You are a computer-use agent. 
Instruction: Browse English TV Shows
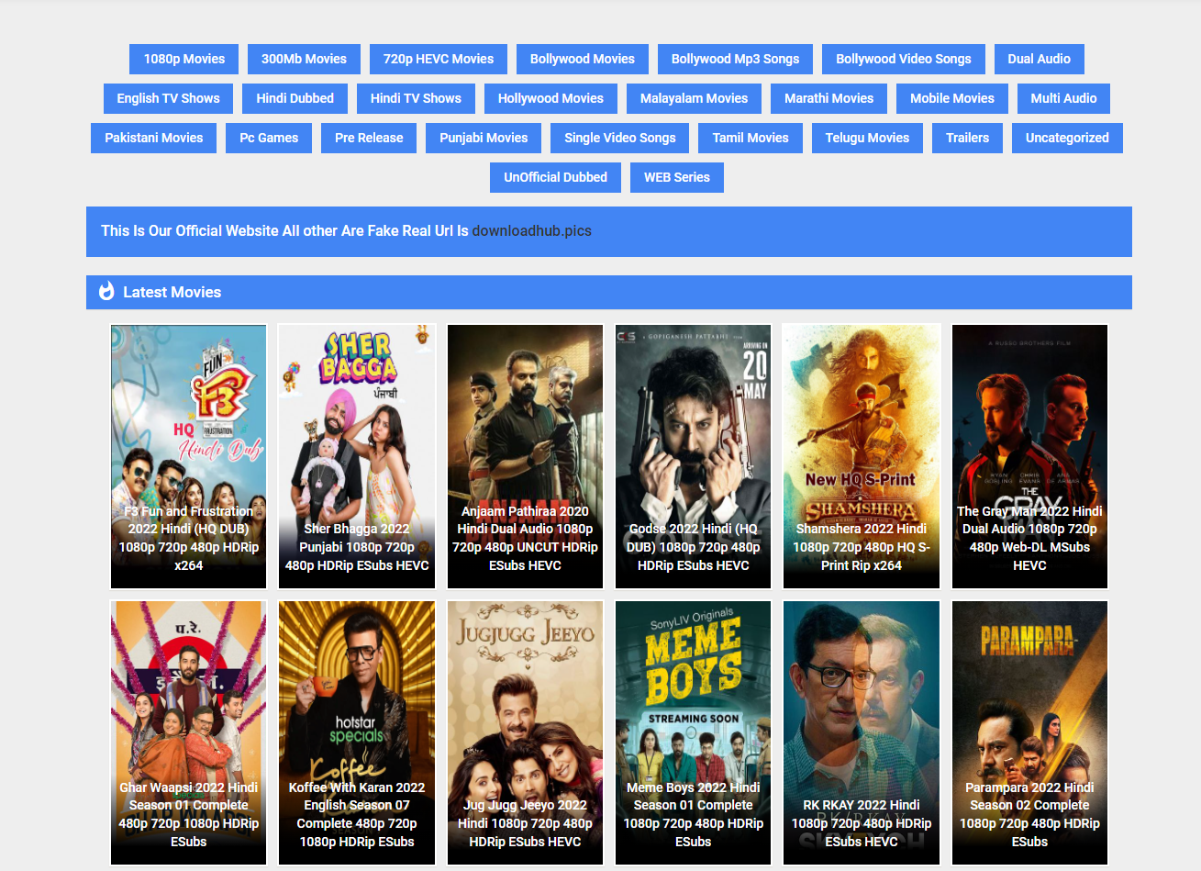(168, 98)
